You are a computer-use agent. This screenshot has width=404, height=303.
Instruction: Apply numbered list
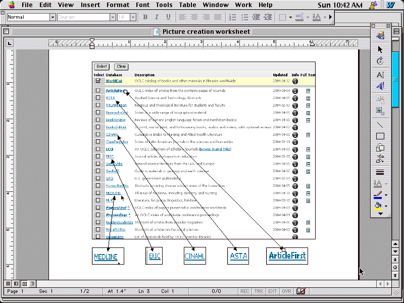(x=233, y=17)
